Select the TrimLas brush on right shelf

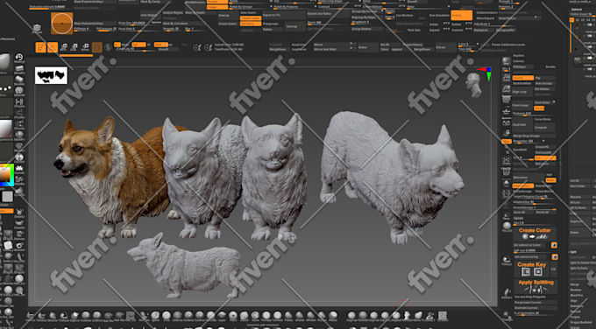(x=507, y=261)
